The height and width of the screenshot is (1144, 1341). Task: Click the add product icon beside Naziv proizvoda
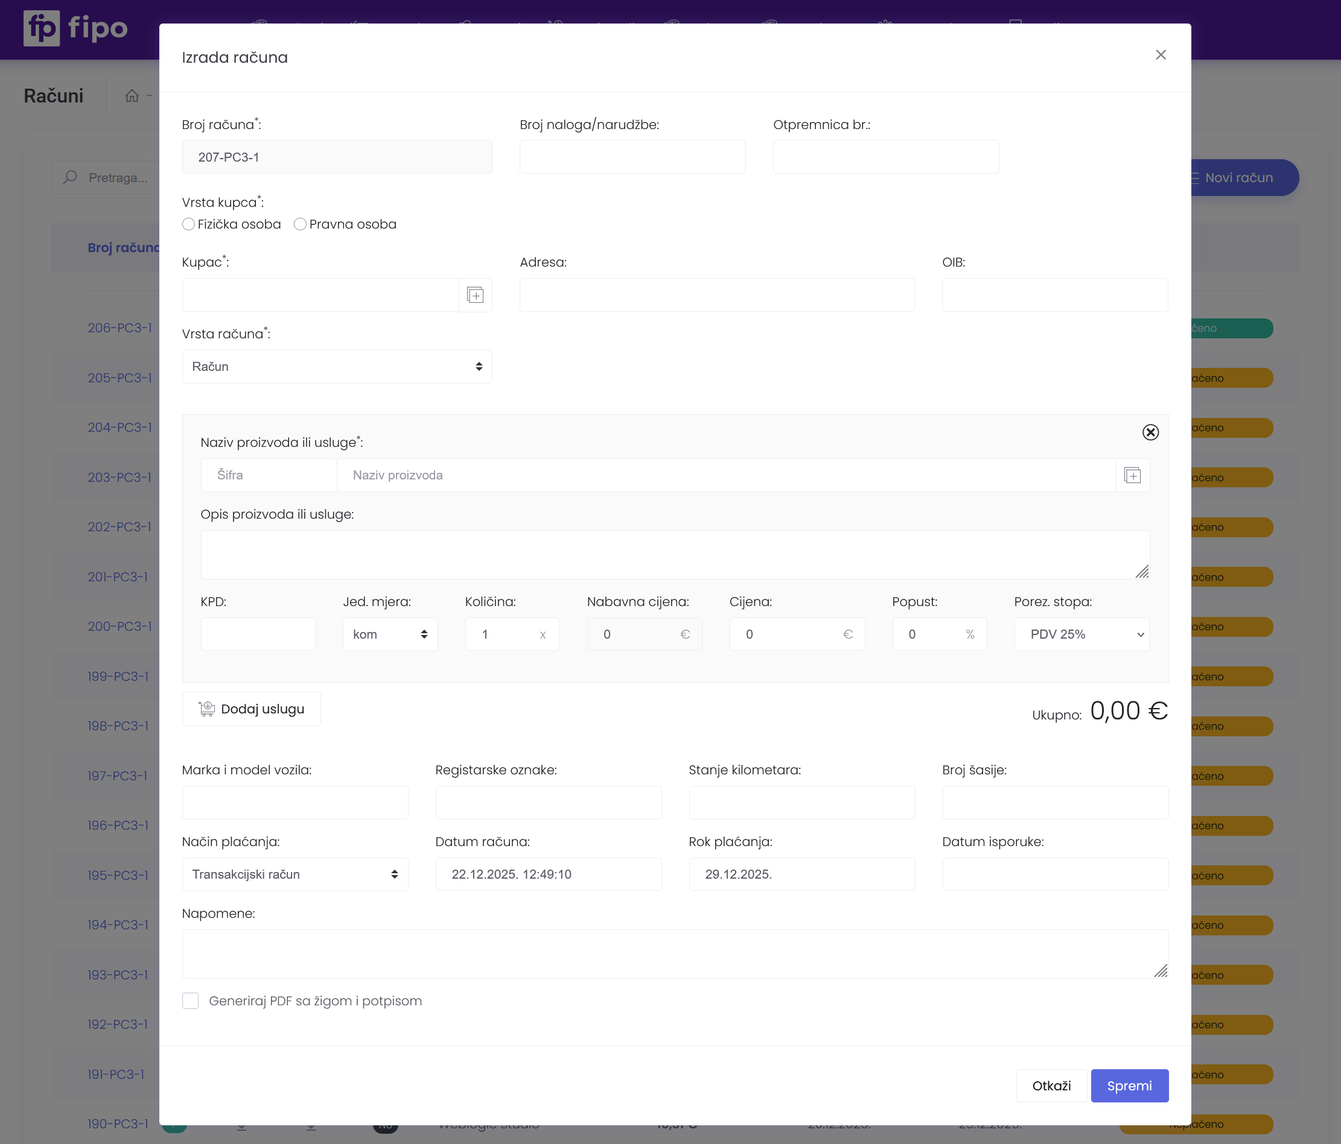pos(1132,475)
